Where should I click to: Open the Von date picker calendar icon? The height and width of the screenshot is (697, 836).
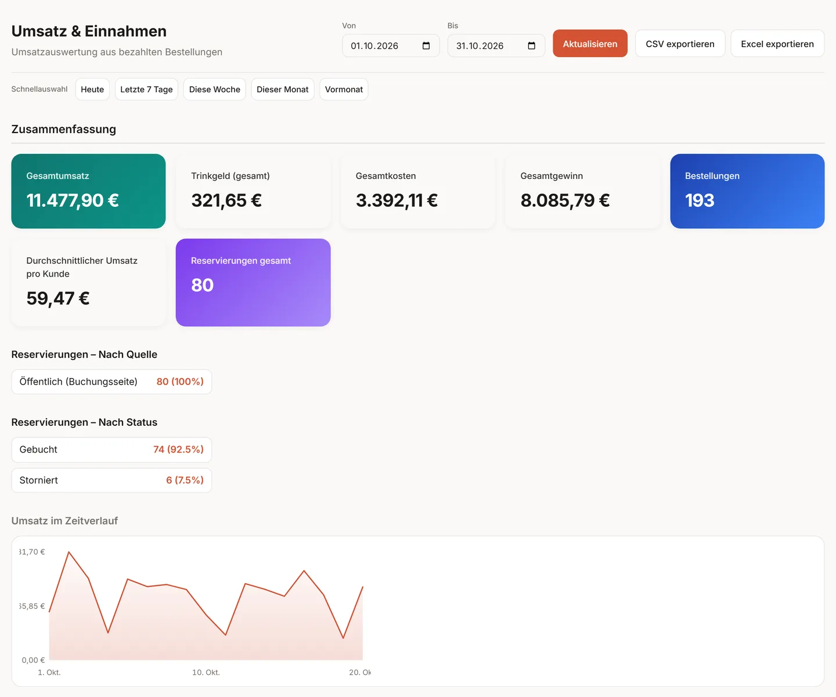tap(426, 46)
